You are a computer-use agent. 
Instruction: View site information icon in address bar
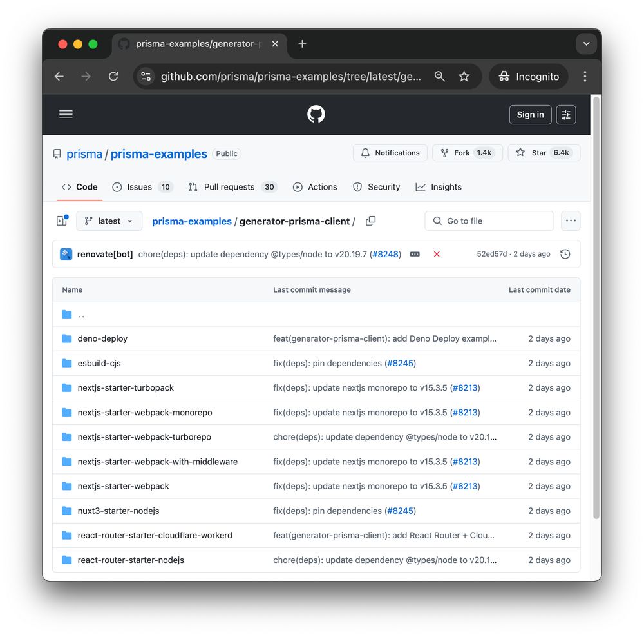pos(146,77)
